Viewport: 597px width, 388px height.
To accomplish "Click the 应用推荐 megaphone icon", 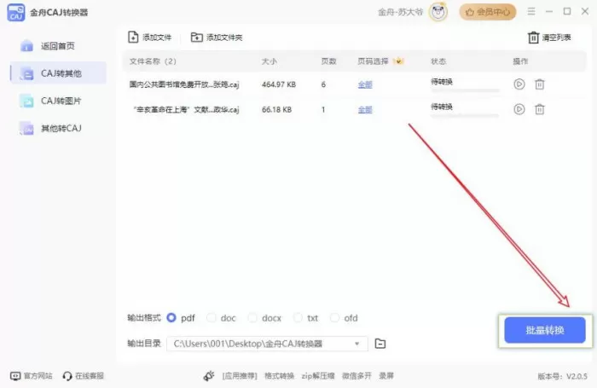I will coord(209,376).
